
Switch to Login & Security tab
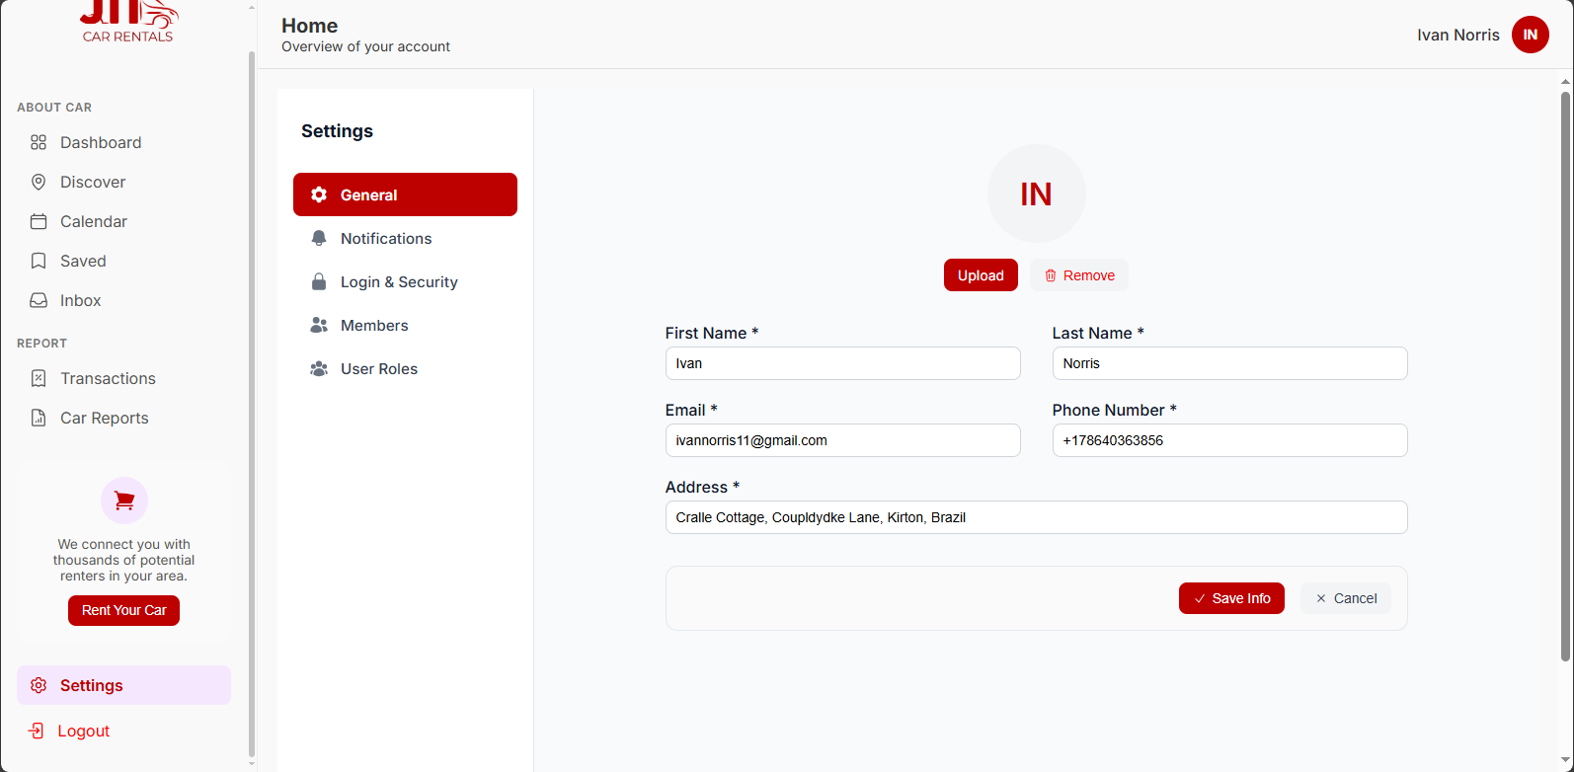click(405, 281)
